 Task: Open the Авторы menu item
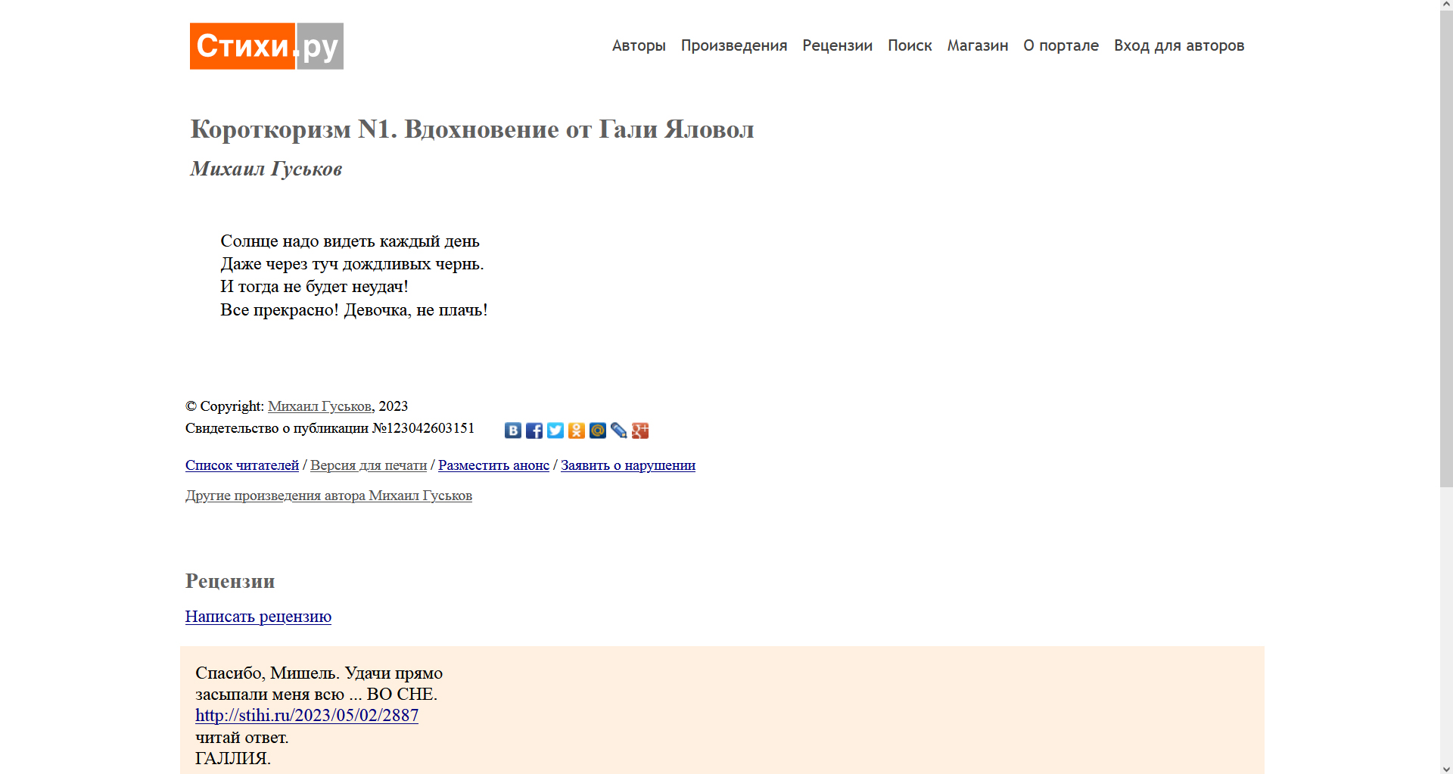(x=638, y=46)
